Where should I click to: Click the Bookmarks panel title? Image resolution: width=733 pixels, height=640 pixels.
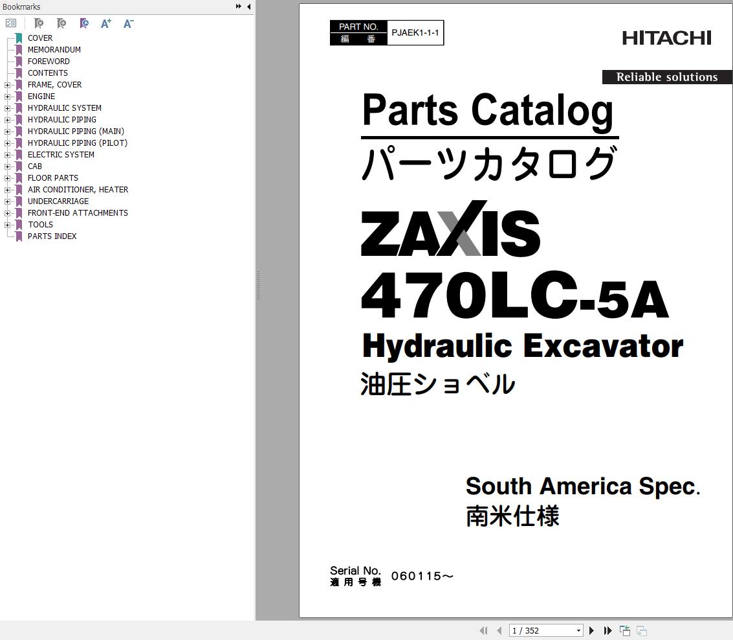[21, 6]
